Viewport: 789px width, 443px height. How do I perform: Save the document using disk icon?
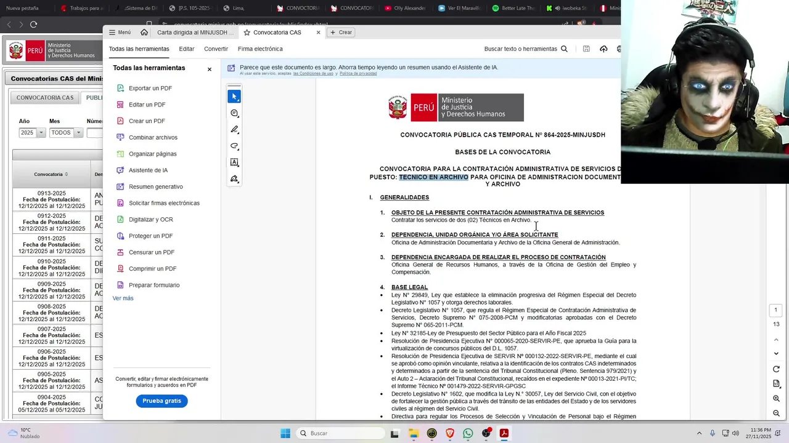click(x=586, y=49)
